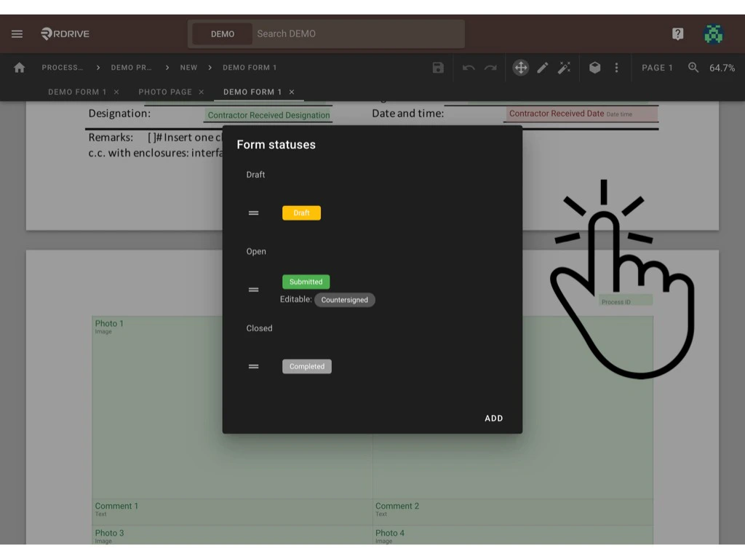The width and height of the screenshot is (745, 559).
Task: Toggle the Countersigned editable status
Action: [x=345, y=299]
